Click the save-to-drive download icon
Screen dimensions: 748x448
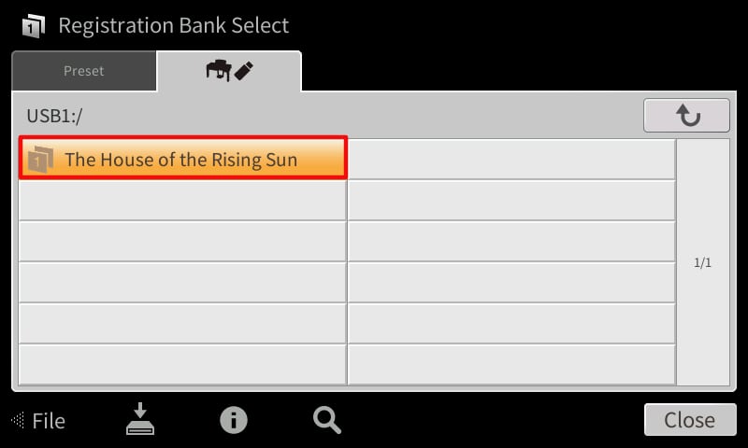click(140, 420)
